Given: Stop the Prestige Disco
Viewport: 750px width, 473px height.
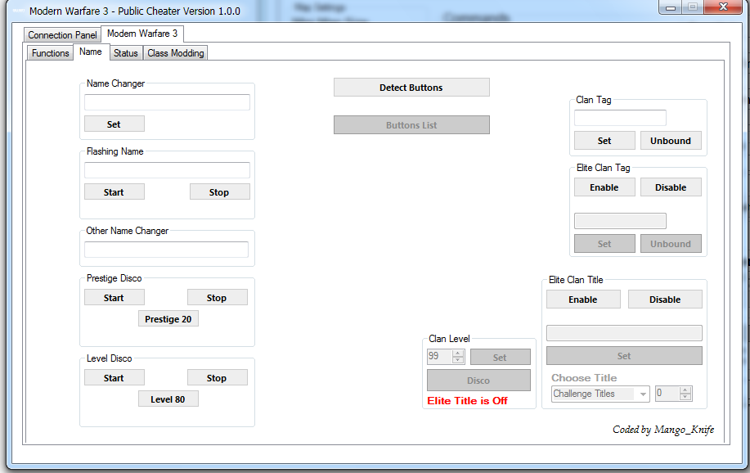Looking at the screenshot, I should coord(217,298).
